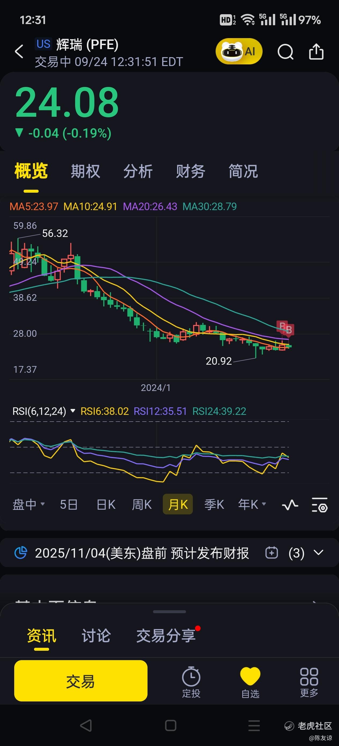Image resolution: width=339 pixels, height=746 pixels.
Task: Tap the 20.92 low price label
Action: (219, 361)
